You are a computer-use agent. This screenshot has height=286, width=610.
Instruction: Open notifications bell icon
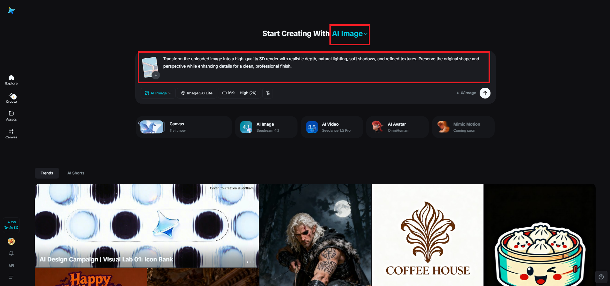pos(11,253)
